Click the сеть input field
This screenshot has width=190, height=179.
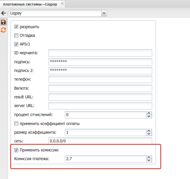click(x=100, y=141)
